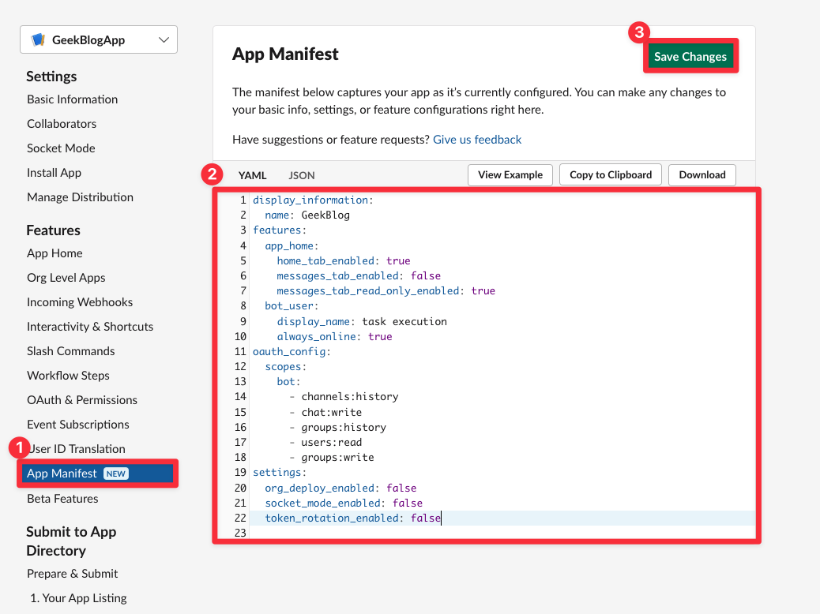
Task: Select Slash Commands in sidebar
Action: point(70,352)
